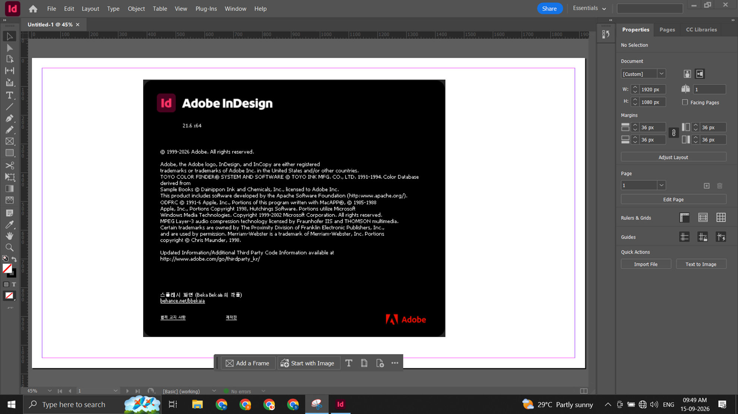Click the Import File button
Screen dimensions: 738x414
[x=646, y=264]
